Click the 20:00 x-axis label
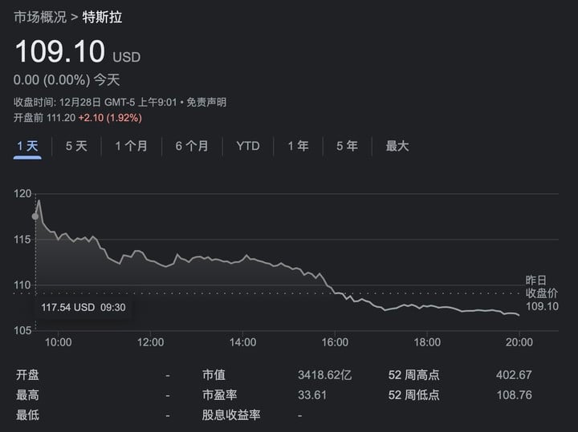Image resolution: width=578 pixels, height=432 pixels. 519,342
